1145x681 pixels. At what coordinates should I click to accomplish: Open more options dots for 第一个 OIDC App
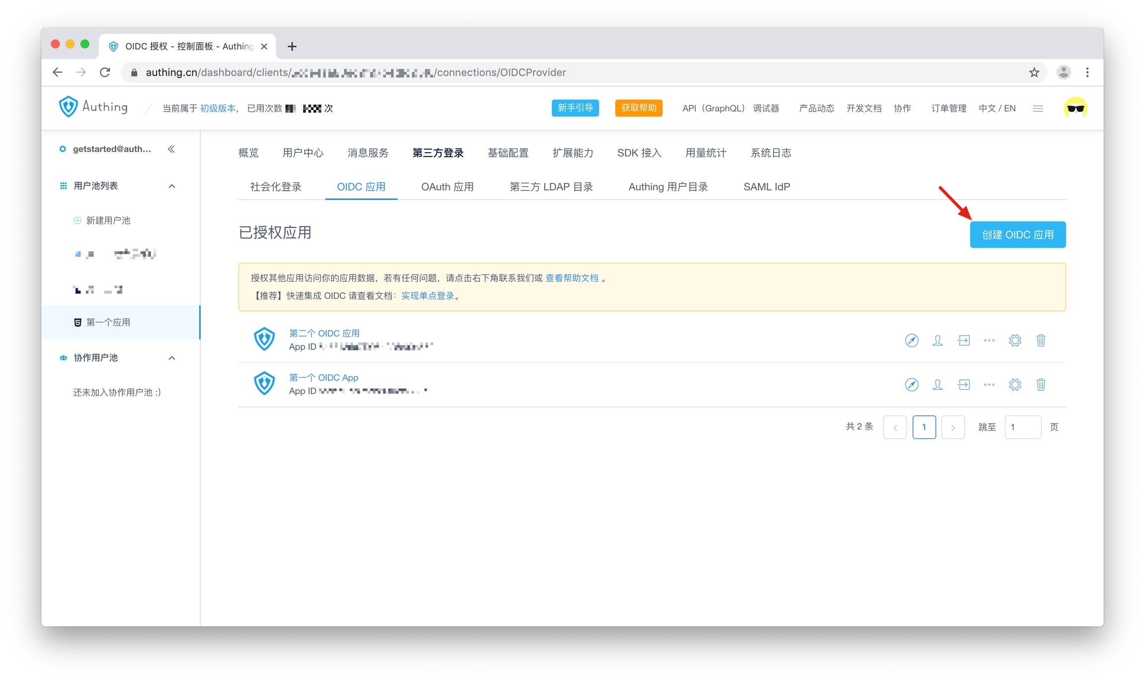tap(989, 385)
